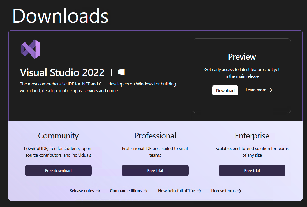Click the Enterprise edition heading
The height and width of the screenshot is (207, 307).
click(252, 136)
